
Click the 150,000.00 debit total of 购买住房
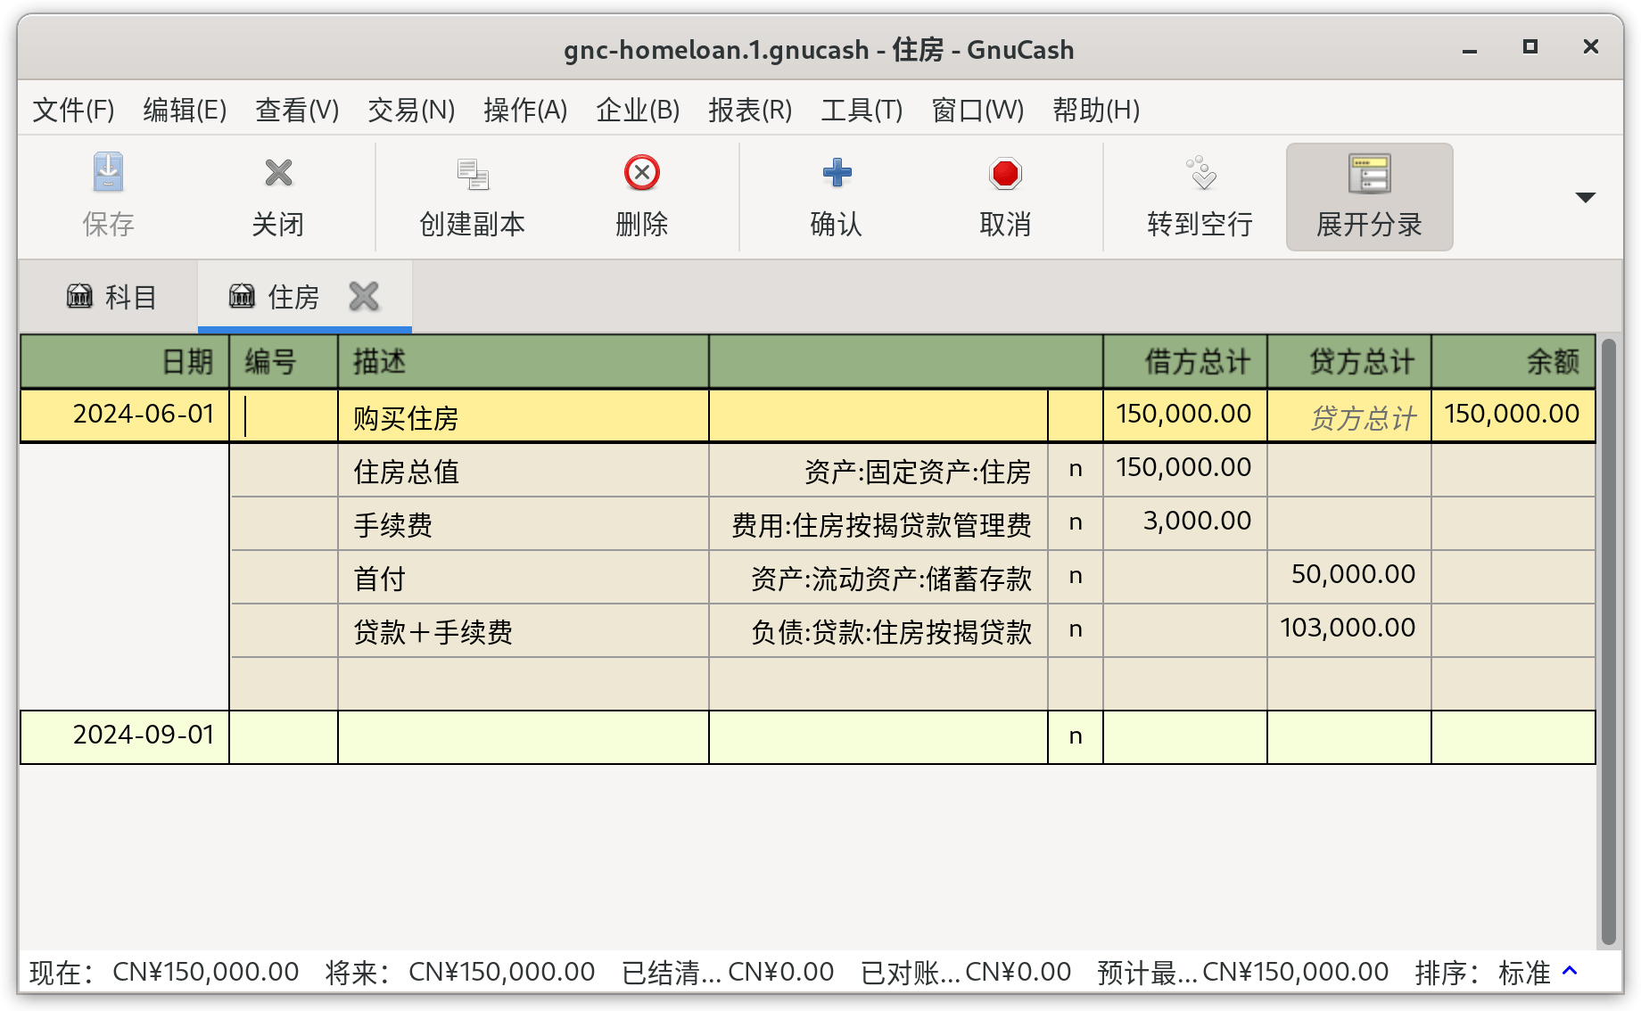(x=1184, y=415)
